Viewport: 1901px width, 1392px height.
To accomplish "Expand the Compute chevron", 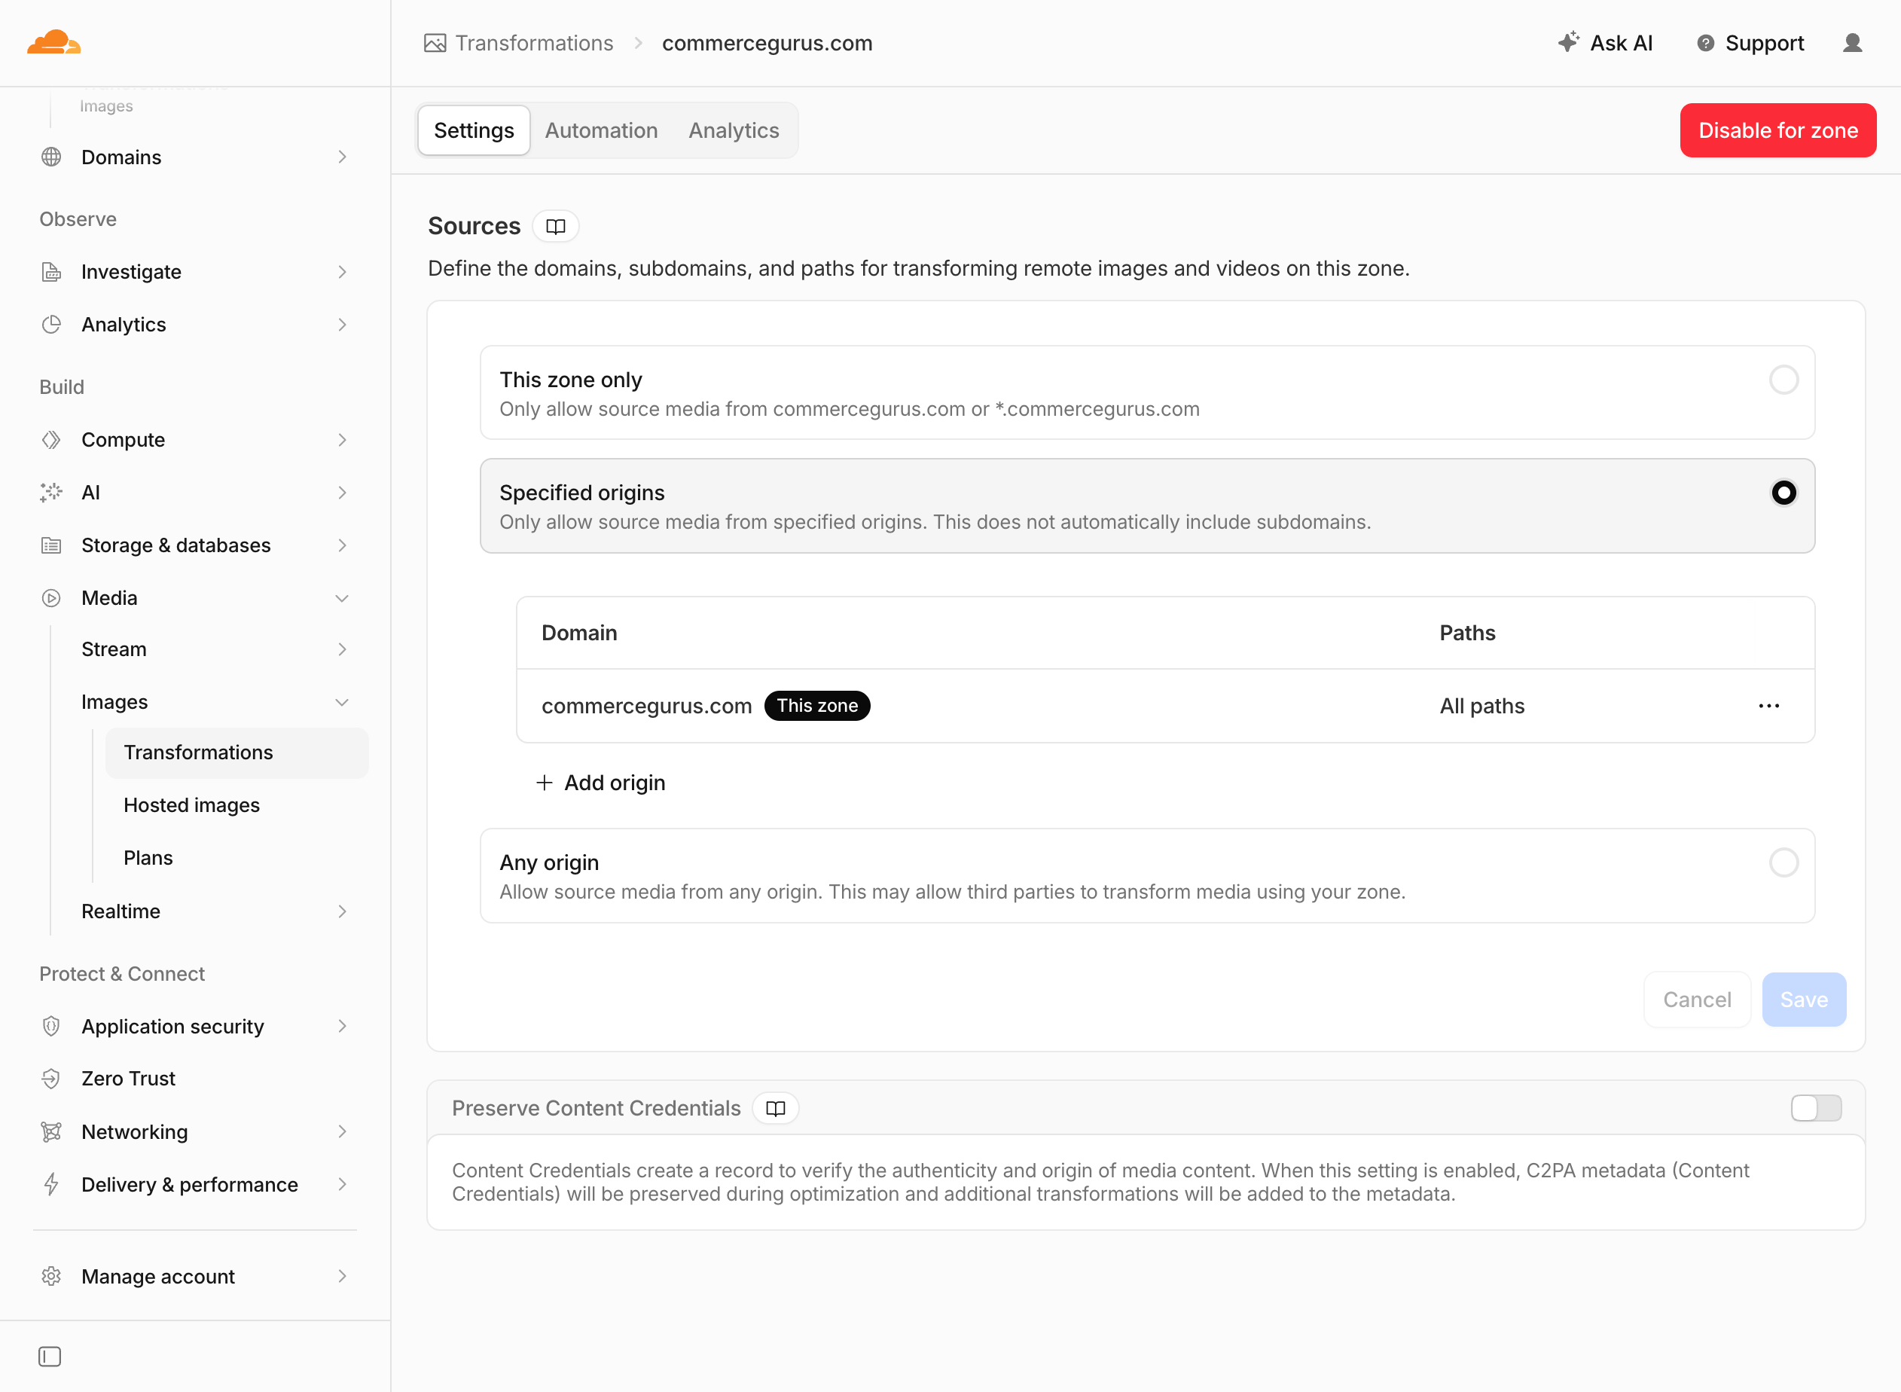I will [x=342, y=440].
